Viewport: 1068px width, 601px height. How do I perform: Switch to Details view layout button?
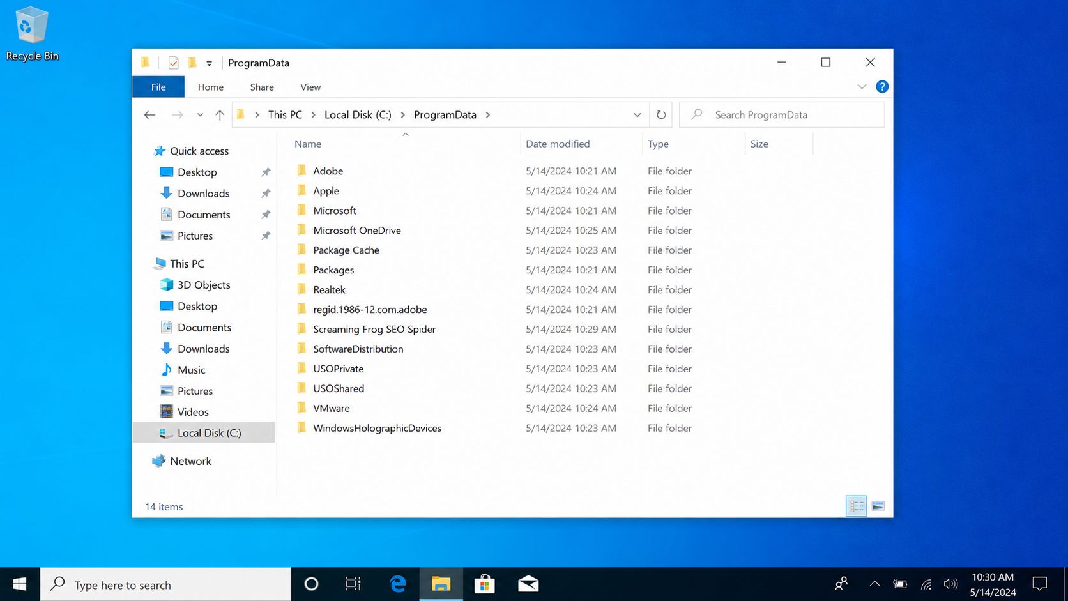[x=856, y=506]
